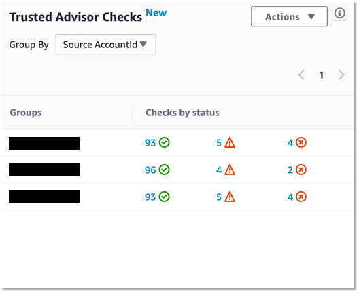Go to previous page with left chevron
Screen dimensions: 359x293
[x=301, y=75]
